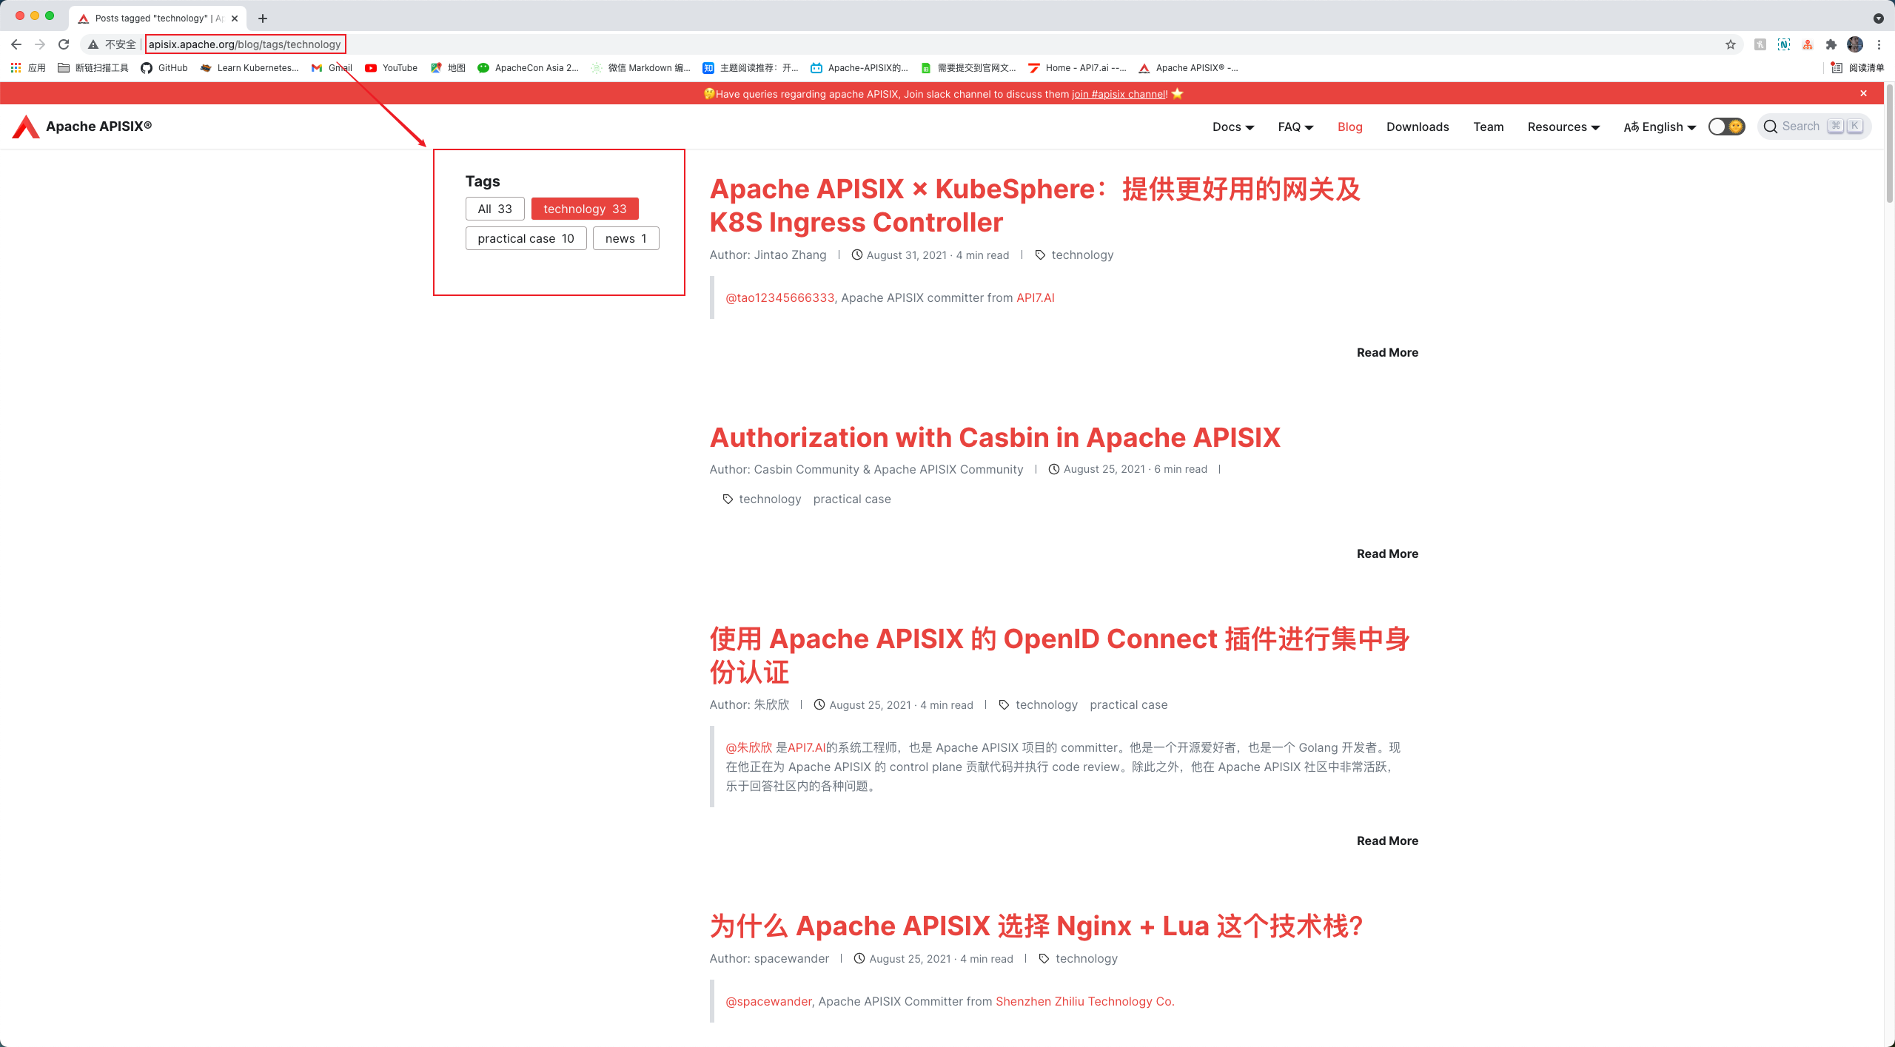
Task: Open the extensions puzzle icon
Action: click(1831, 44)
